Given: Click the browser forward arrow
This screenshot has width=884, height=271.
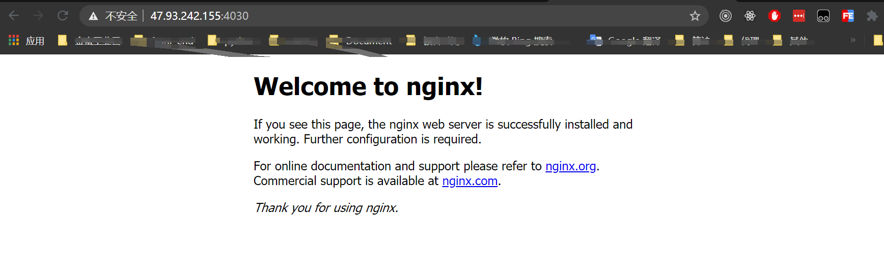Looking at the screenshot, I should tap(38, 16).
